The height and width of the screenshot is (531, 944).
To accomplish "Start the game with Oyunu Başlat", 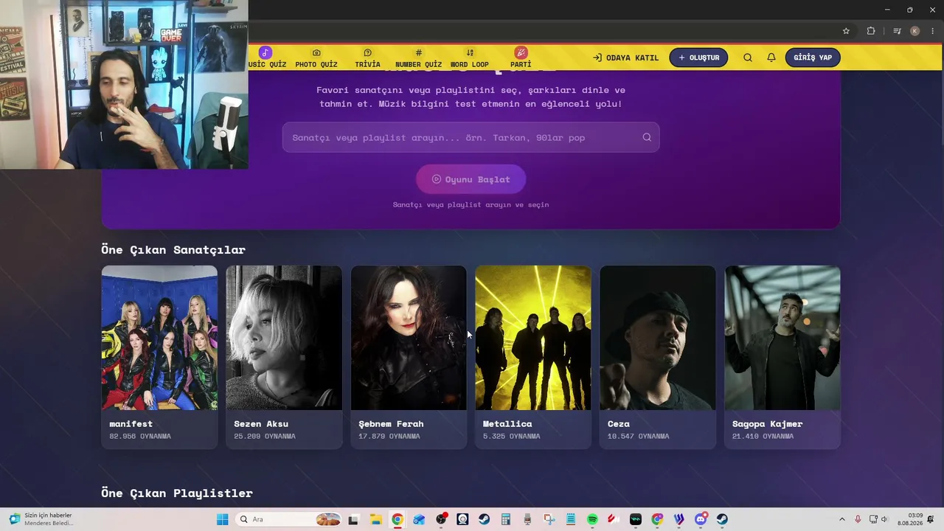I will 471,179.
